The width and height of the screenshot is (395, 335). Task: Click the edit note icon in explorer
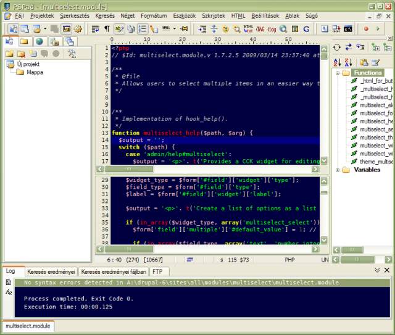pyautogui.click(x=376, y=62)
